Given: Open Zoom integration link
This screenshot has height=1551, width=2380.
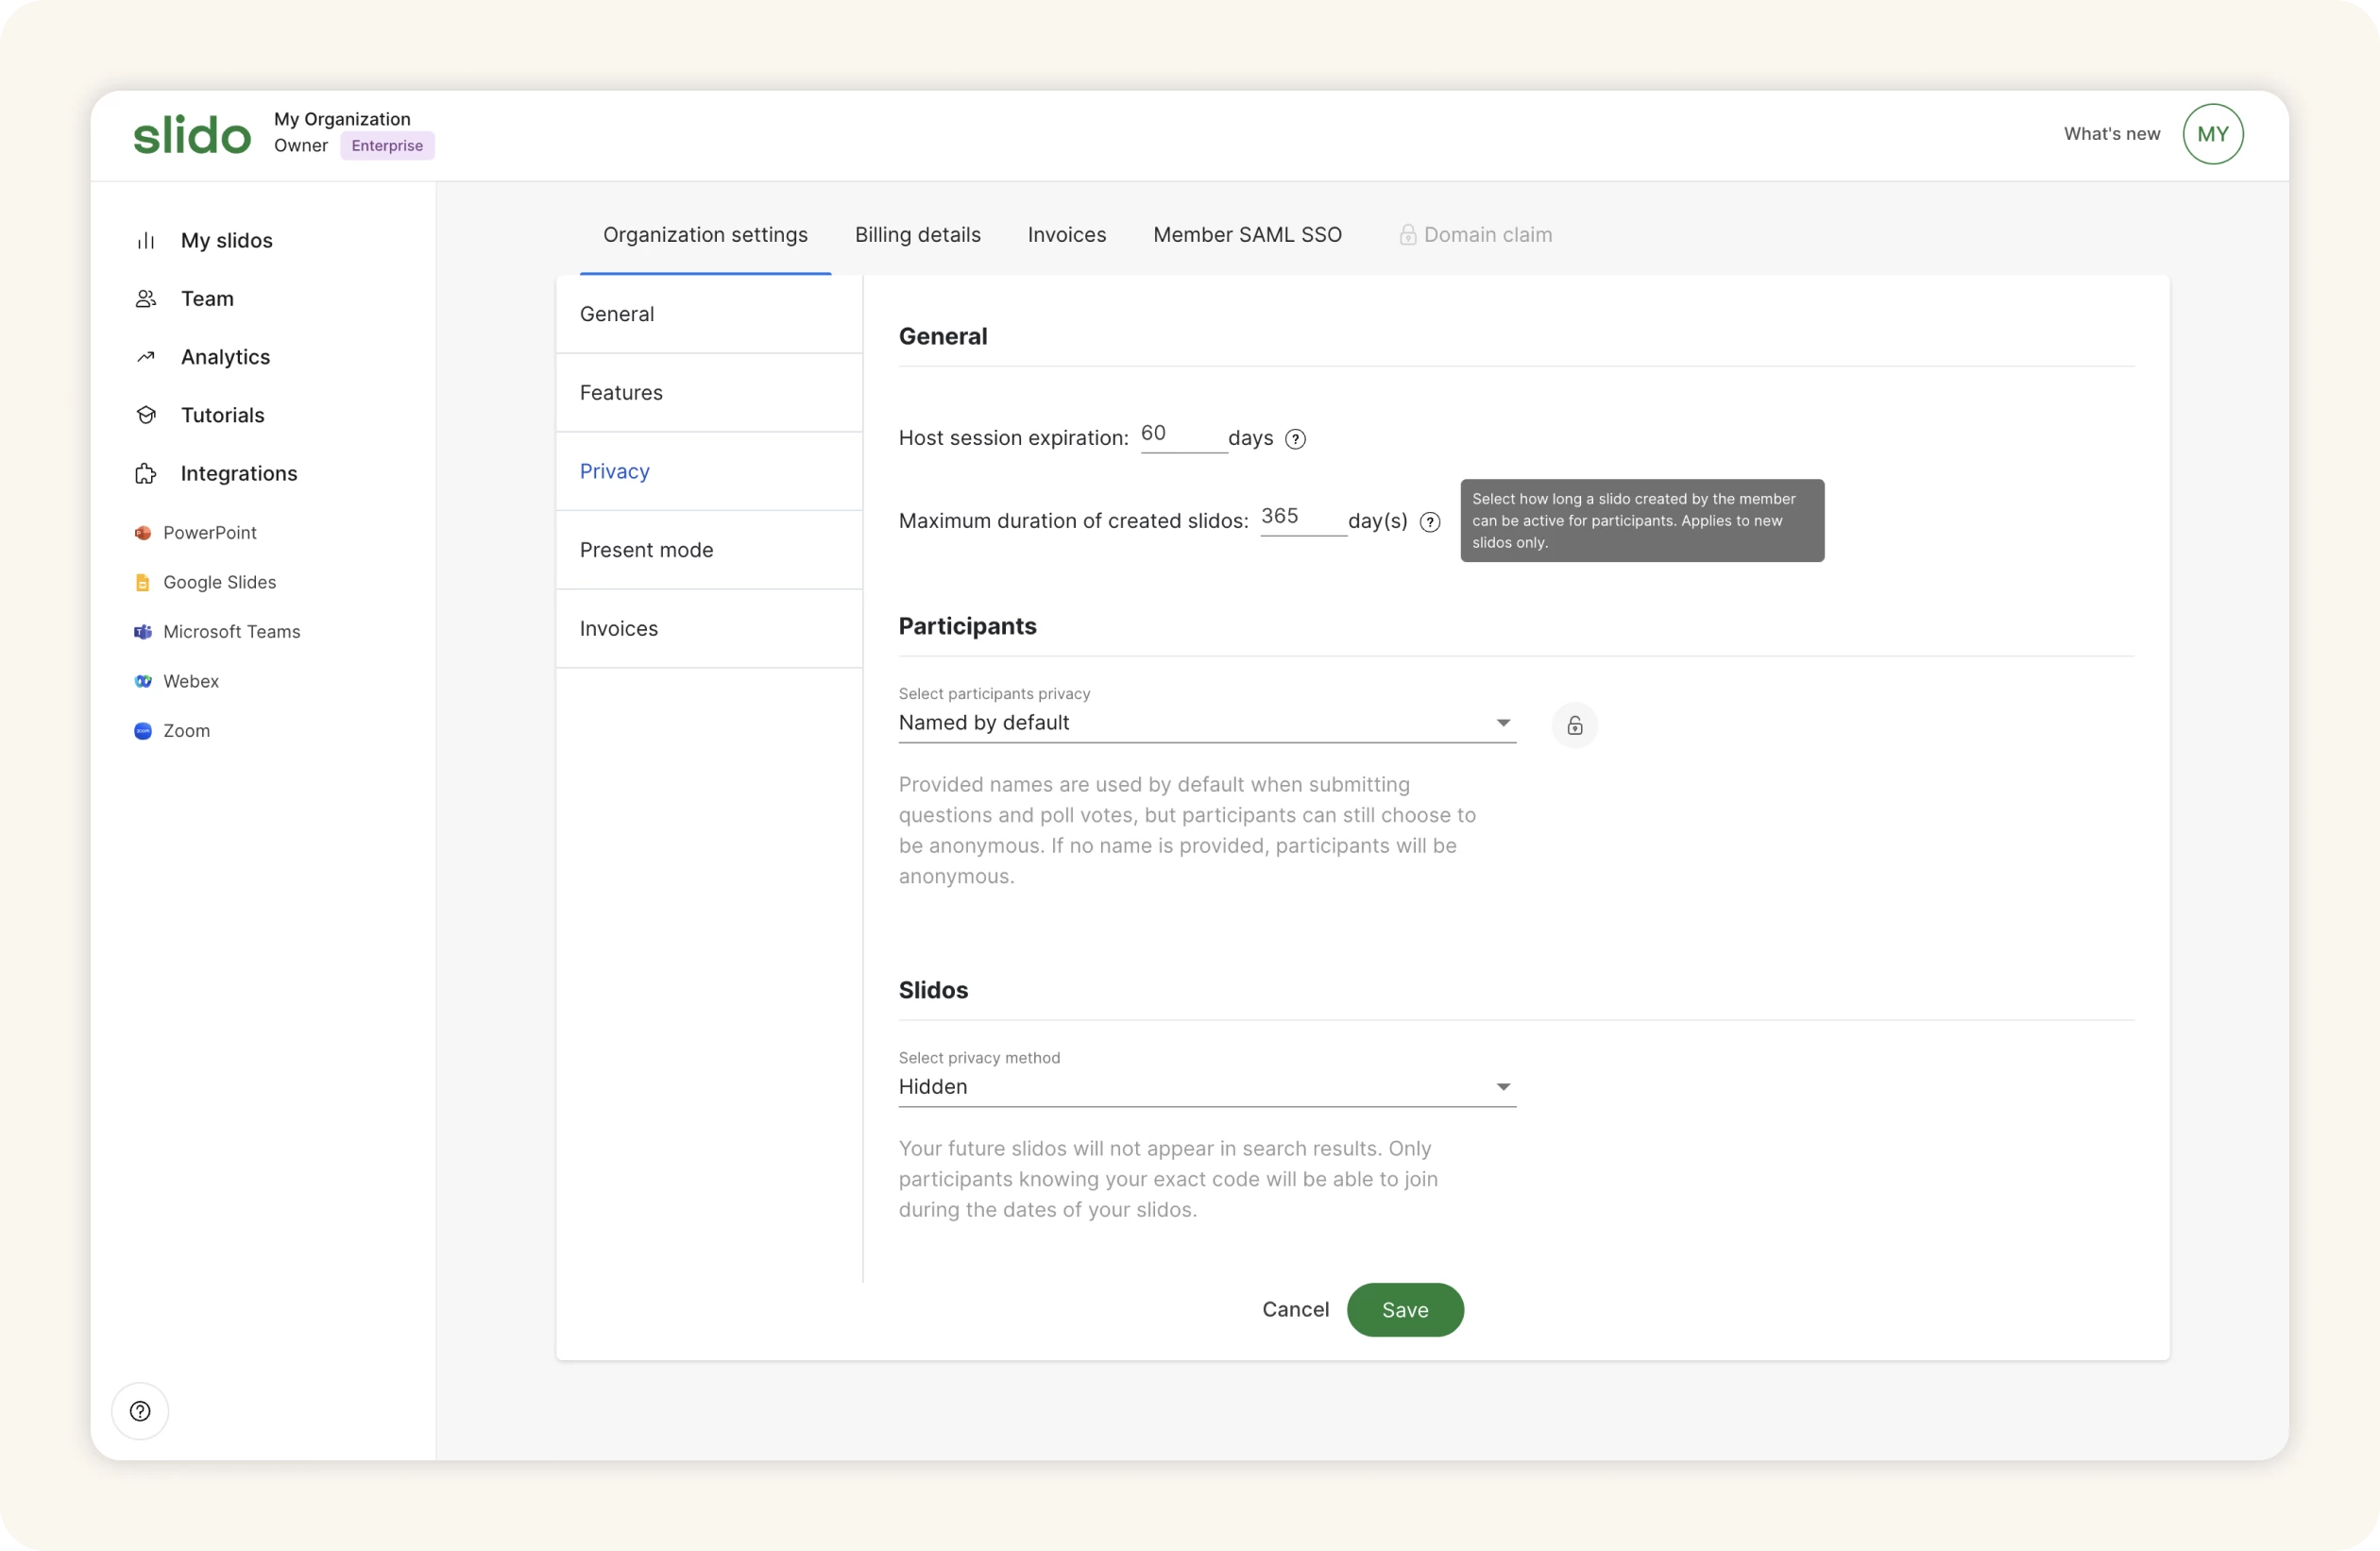Looking at the screenshot, I should tap(187, 731).
